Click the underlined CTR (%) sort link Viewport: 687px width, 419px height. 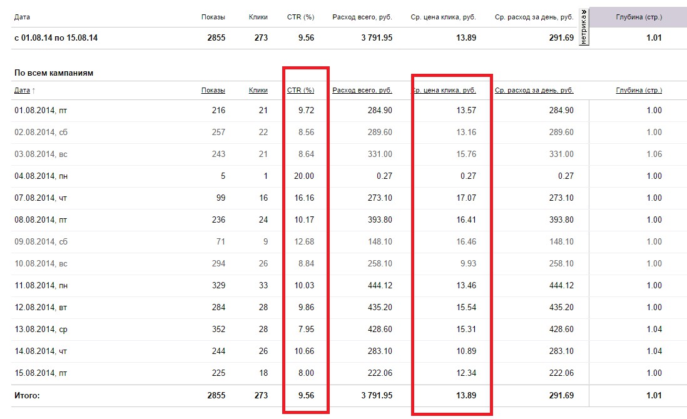[x=300, y=91]
